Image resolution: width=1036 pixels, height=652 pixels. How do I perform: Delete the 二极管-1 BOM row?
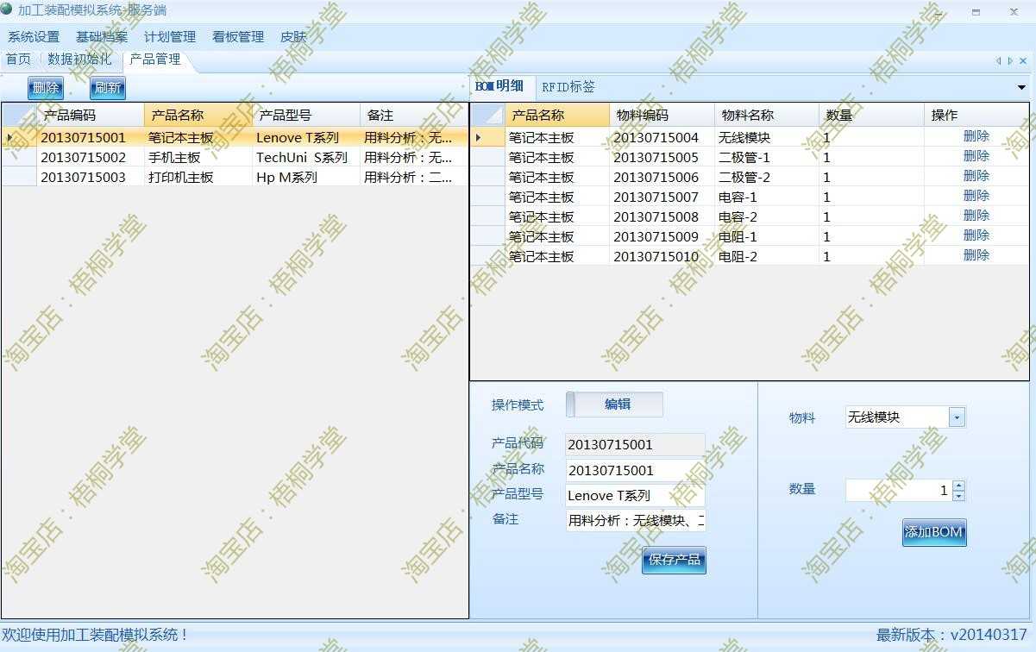point(976,156)
